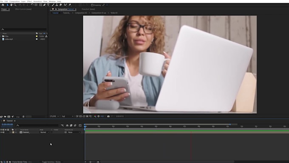Click the Tutorial breadcrumb in composition navigator
Image resolution: width=289 pixels, height=163 pixels.
point(55,13)
